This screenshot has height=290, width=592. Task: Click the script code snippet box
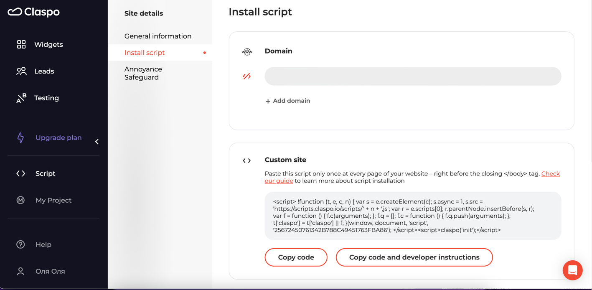coord(413,216)
